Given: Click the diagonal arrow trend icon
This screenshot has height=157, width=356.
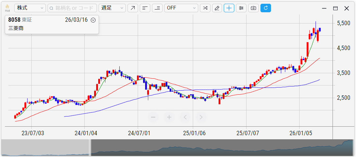Looking at the screenshot, I should coord(133,8).
